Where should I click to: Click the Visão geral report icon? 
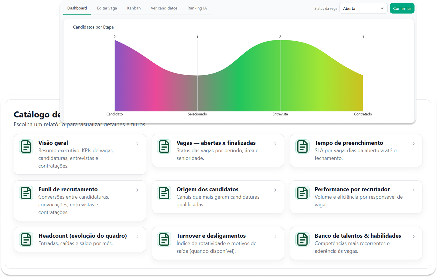pos(26,146)
